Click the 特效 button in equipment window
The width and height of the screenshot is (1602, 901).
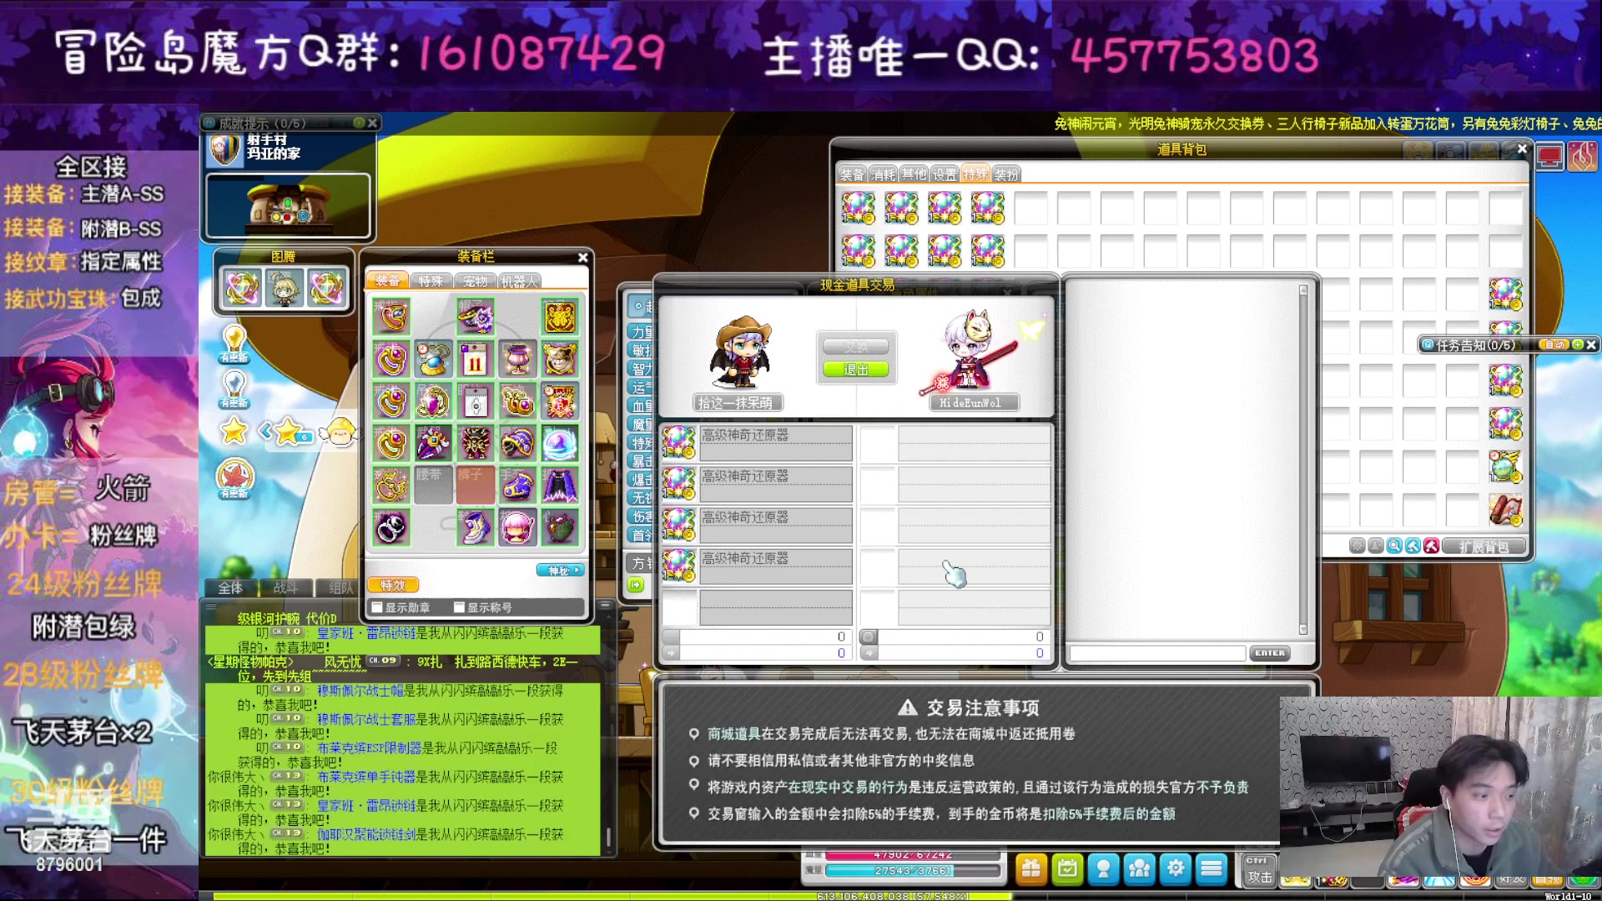coord(393,586)
